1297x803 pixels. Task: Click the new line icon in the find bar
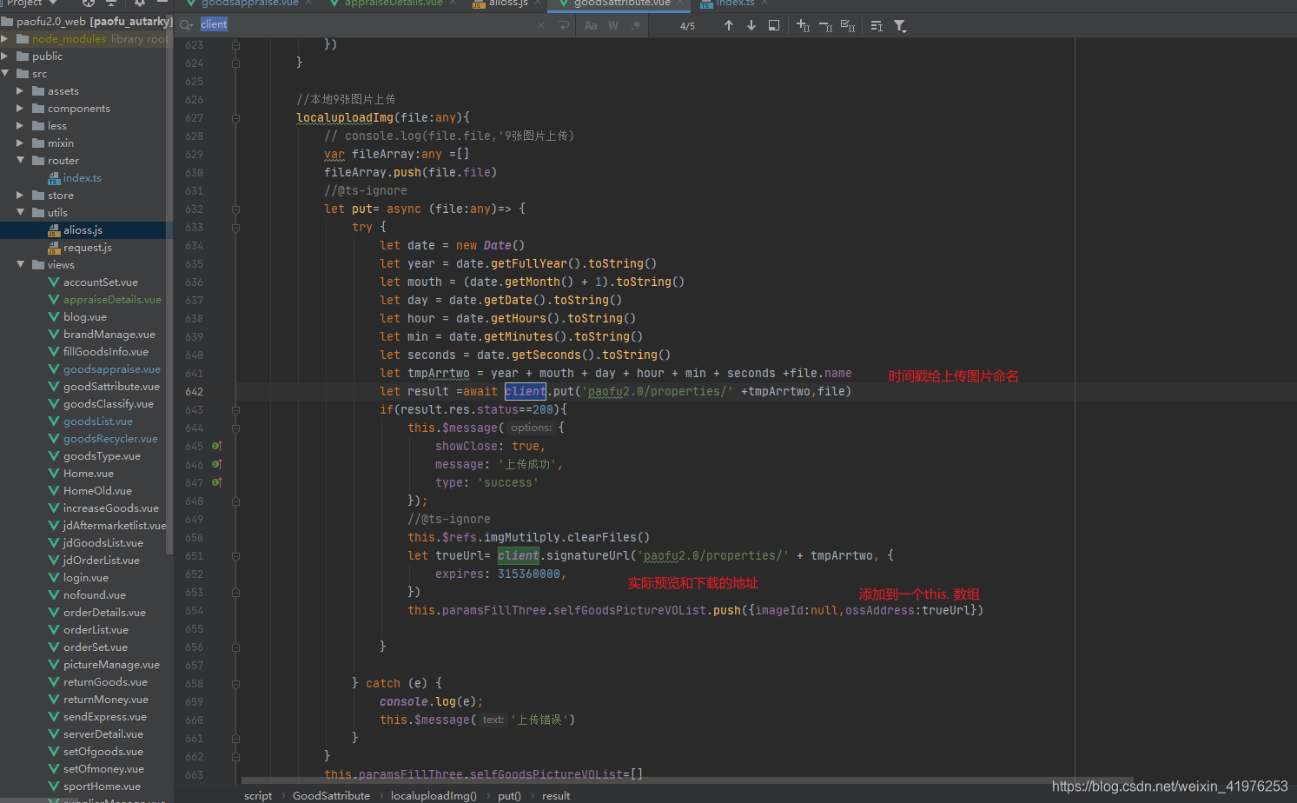[564, 25]
